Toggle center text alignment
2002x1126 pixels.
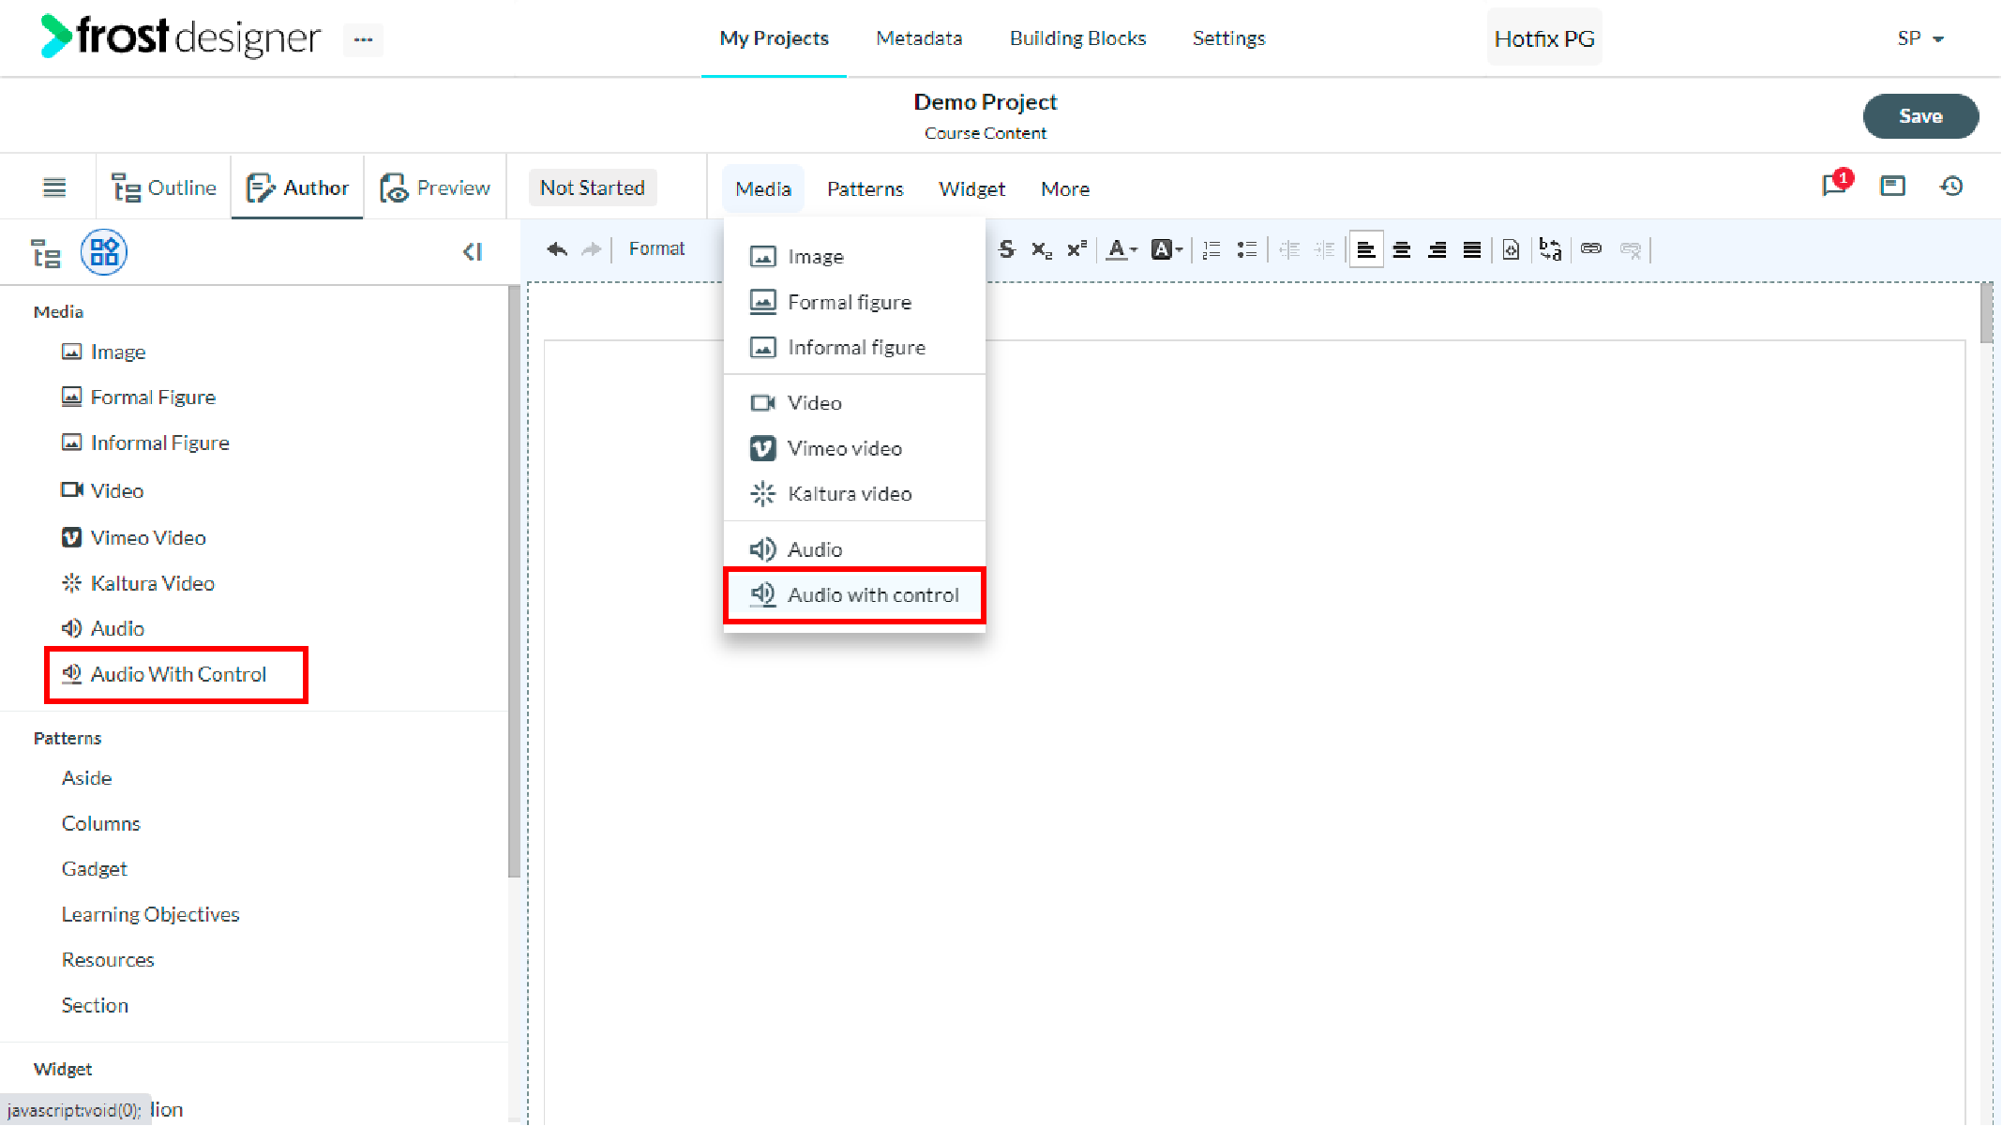click(x=1402, y=249)
